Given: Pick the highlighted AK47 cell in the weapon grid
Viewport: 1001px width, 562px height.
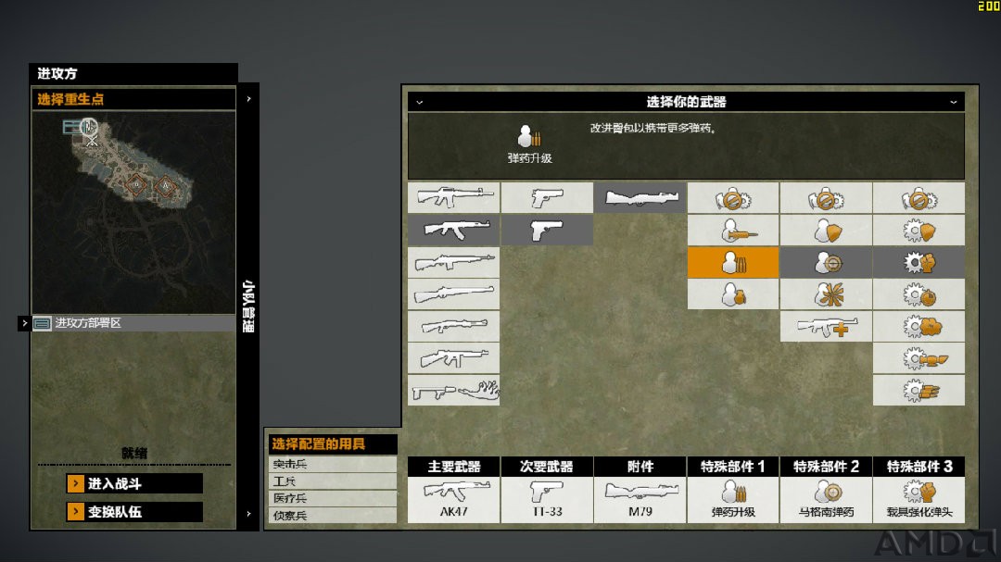Looking at the screenshot, I should (x=453, y=230).
